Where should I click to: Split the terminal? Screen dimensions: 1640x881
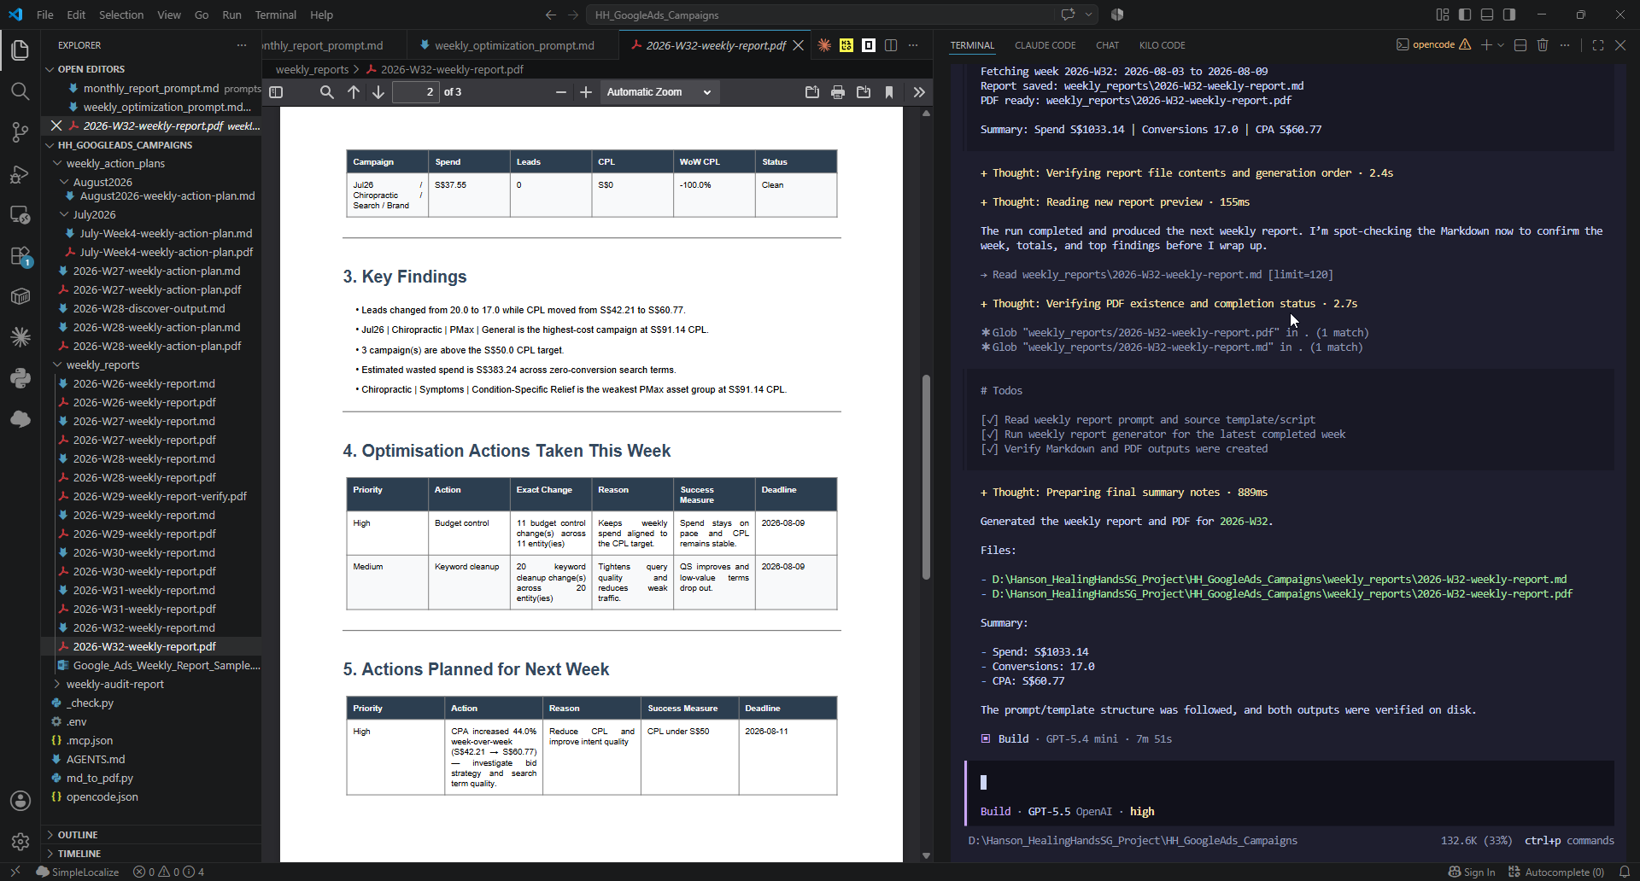tap(1520, 45)
